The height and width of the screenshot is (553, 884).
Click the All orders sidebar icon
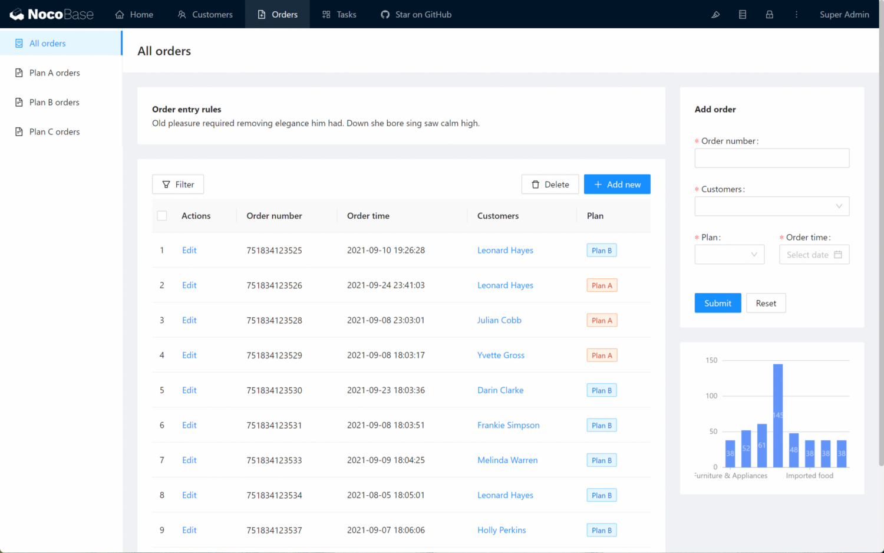[x=19, y=43]
